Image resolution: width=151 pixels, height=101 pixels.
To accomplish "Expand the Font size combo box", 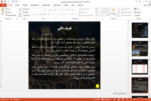I will (47, 10).
